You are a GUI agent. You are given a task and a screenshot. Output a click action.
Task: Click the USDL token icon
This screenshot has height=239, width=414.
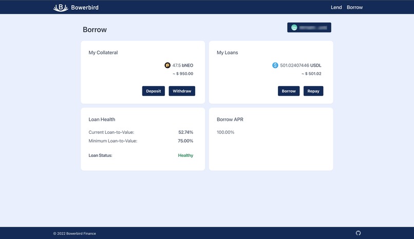tap(275, 65)
